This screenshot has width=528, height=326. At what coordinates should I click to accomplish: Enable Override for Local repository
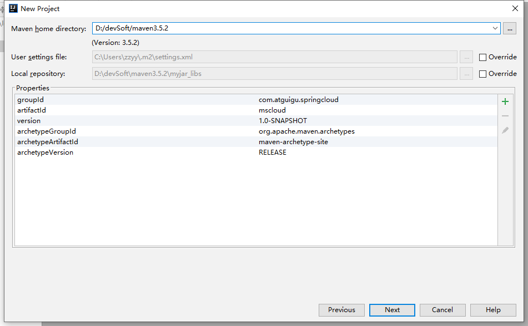[482, 74]
